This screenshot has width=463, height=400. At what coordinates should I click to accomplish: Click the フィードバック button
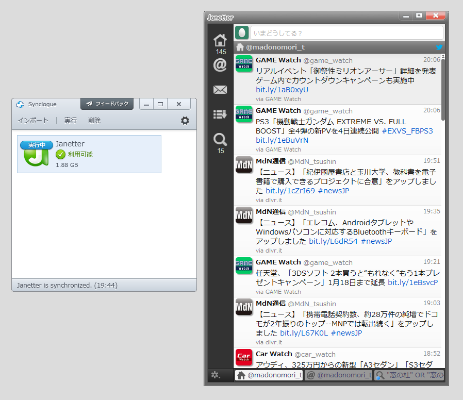point(107,104)
